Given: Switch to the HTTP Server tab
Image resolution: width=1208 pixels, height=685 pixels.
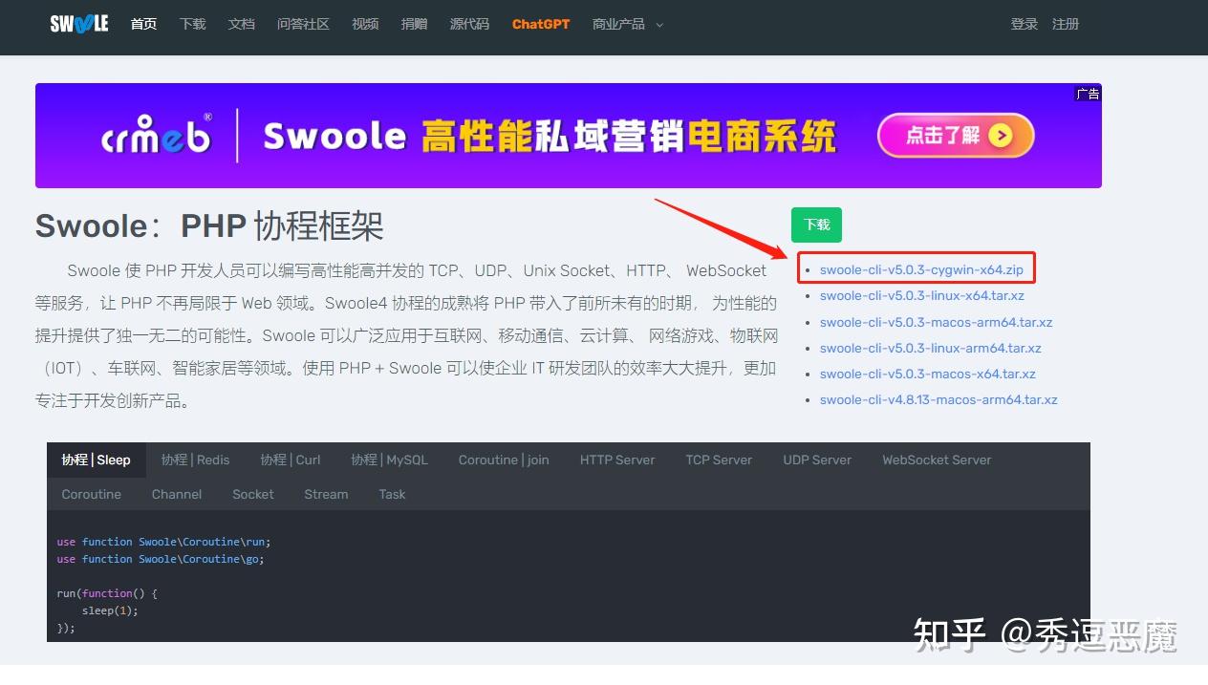Looking at the screenshot, I should pos(617,460).
